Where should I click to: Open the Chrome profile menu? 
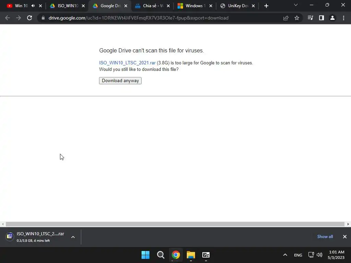332,18
